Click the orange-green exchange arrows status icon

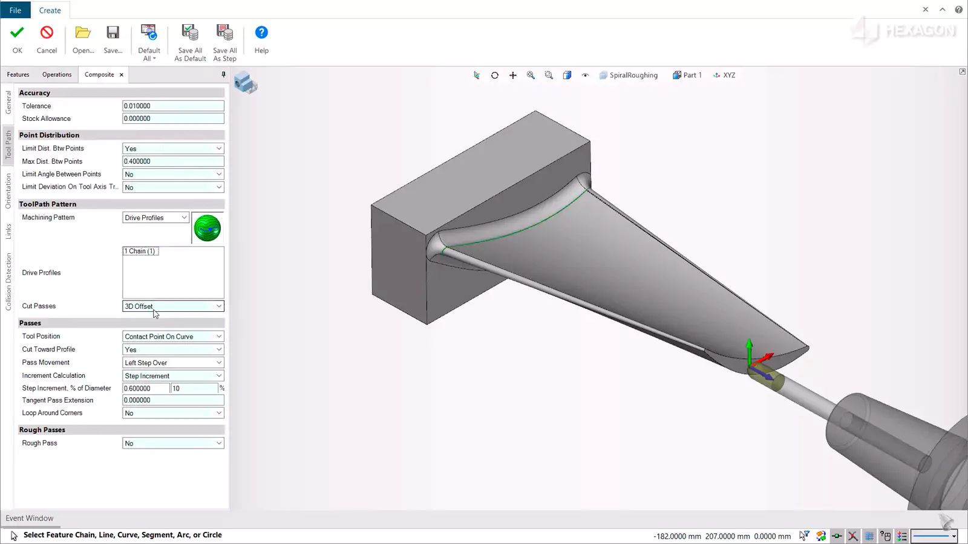(821, 536)
